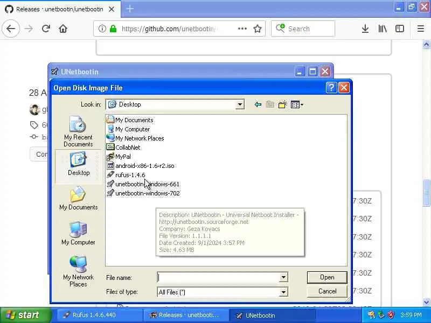This screenshot has height=323, width=431.
Task: Open Firefox downloads panel
Action: click(365, 29)
